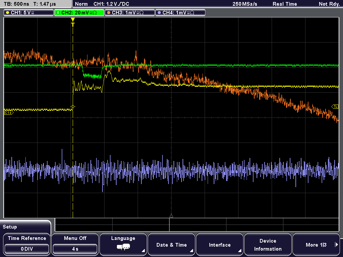Viewport: 343px width, 257px height.
Task: Open the Menu Off softkey
Action: click(x=75, y=244)
